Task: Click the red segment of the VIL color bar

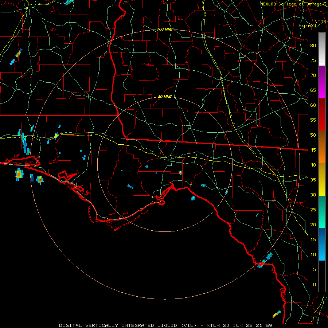Action: pyautogui.click(x=322, y=114)
